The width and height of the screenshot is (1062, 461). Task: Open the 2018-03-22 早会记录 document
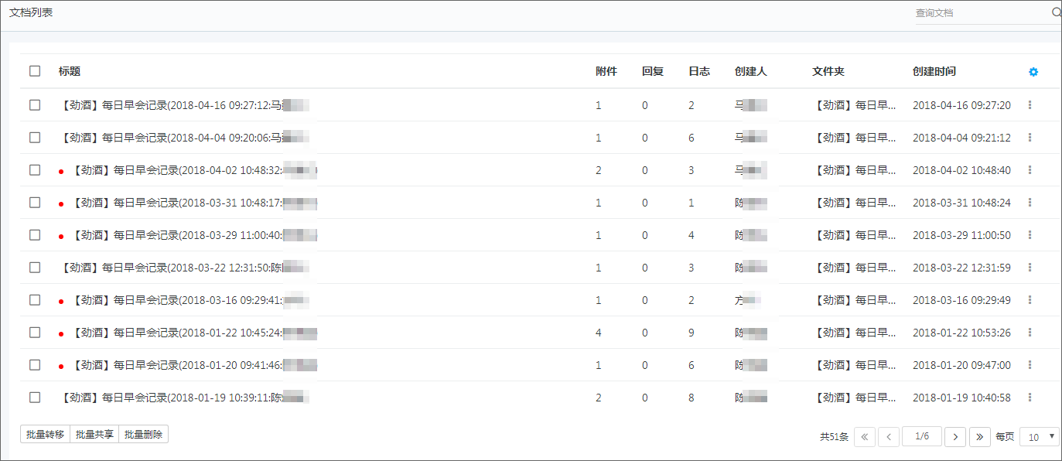[185, 268]
